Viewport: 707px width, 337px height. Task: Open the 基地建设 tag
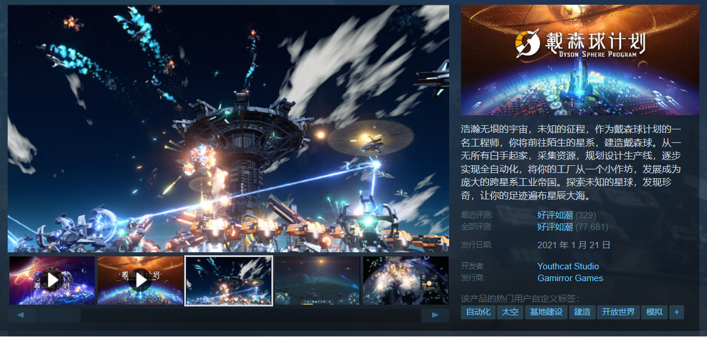pos(546,312)
